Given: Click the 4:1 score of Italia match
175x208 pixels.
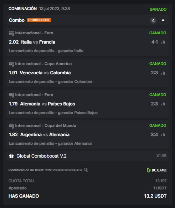Looking at the screenshot, I should tap(155, 42).
